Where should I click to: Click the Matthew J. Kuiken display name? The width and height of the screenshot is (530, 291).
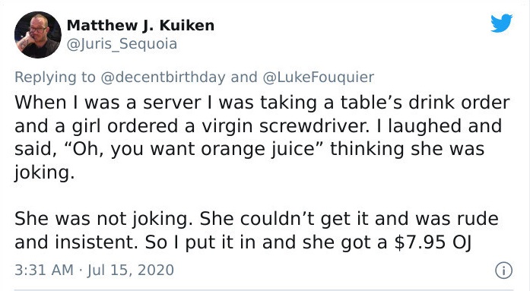pos(141,26)
